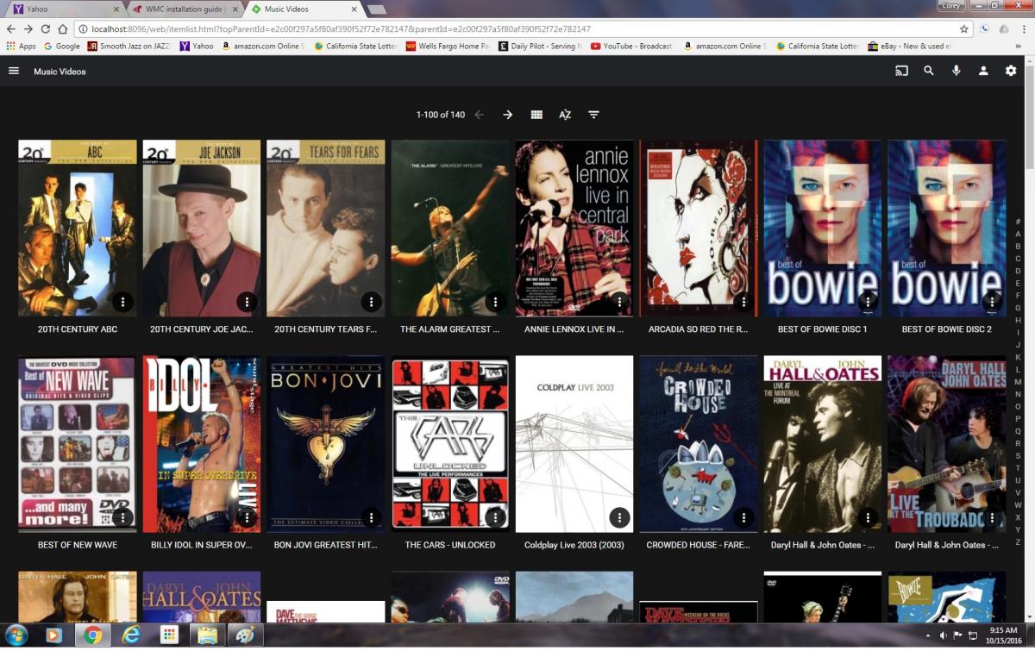
Task: Open the filter options icon
Action: pyautogui.click(x=593, y=115)
